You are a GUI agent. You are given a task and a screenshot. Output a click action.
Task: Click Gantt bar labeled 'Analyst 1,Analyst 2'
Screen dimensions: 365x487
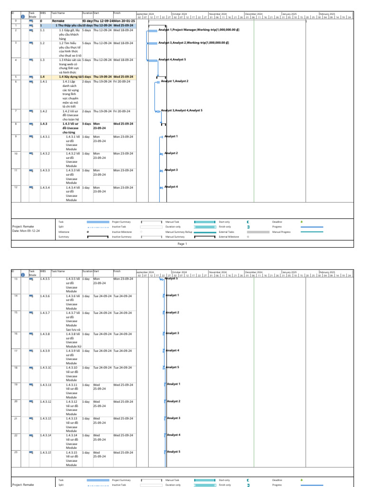[158, 82]
